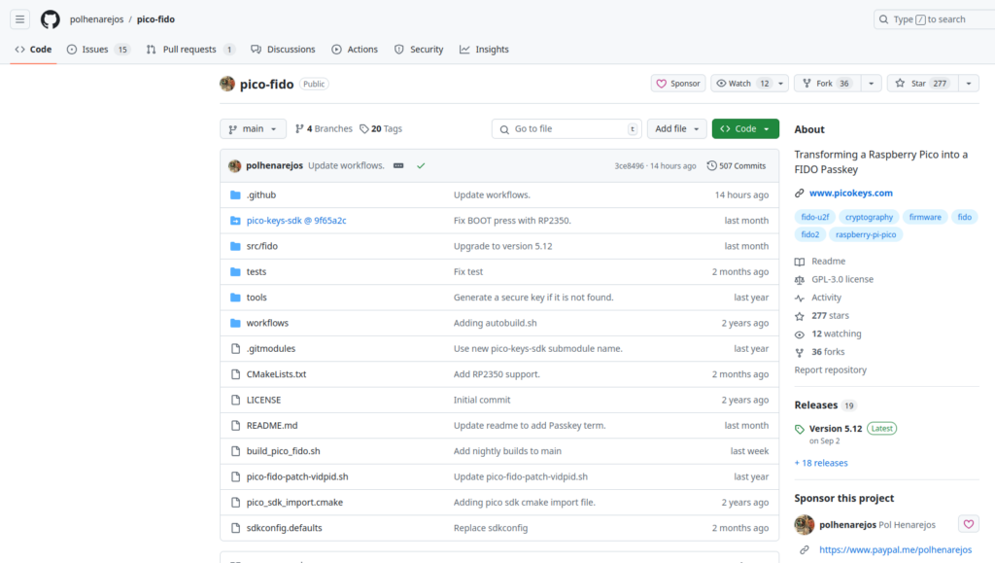Click the heart sponsor icon beside polhenarejos
Image resolution: width=995 pixels, height=563 pixels.
[x=969, y=524]
